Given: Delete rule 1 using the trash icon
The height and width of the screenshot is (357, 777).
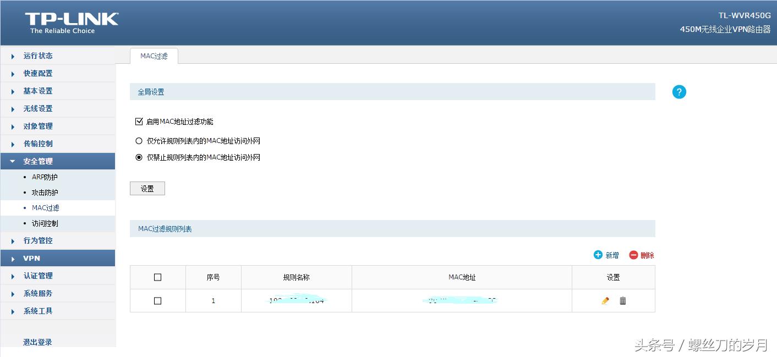Looking at the screenshot, I should [x=622, y=300].
